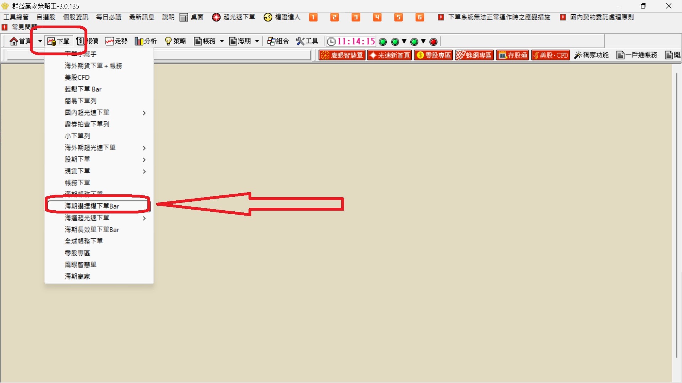Viewport: 682px width, 383px height.
Task: Expand the 帳務 dropdown arrow
Action: [x=222, y=41]
